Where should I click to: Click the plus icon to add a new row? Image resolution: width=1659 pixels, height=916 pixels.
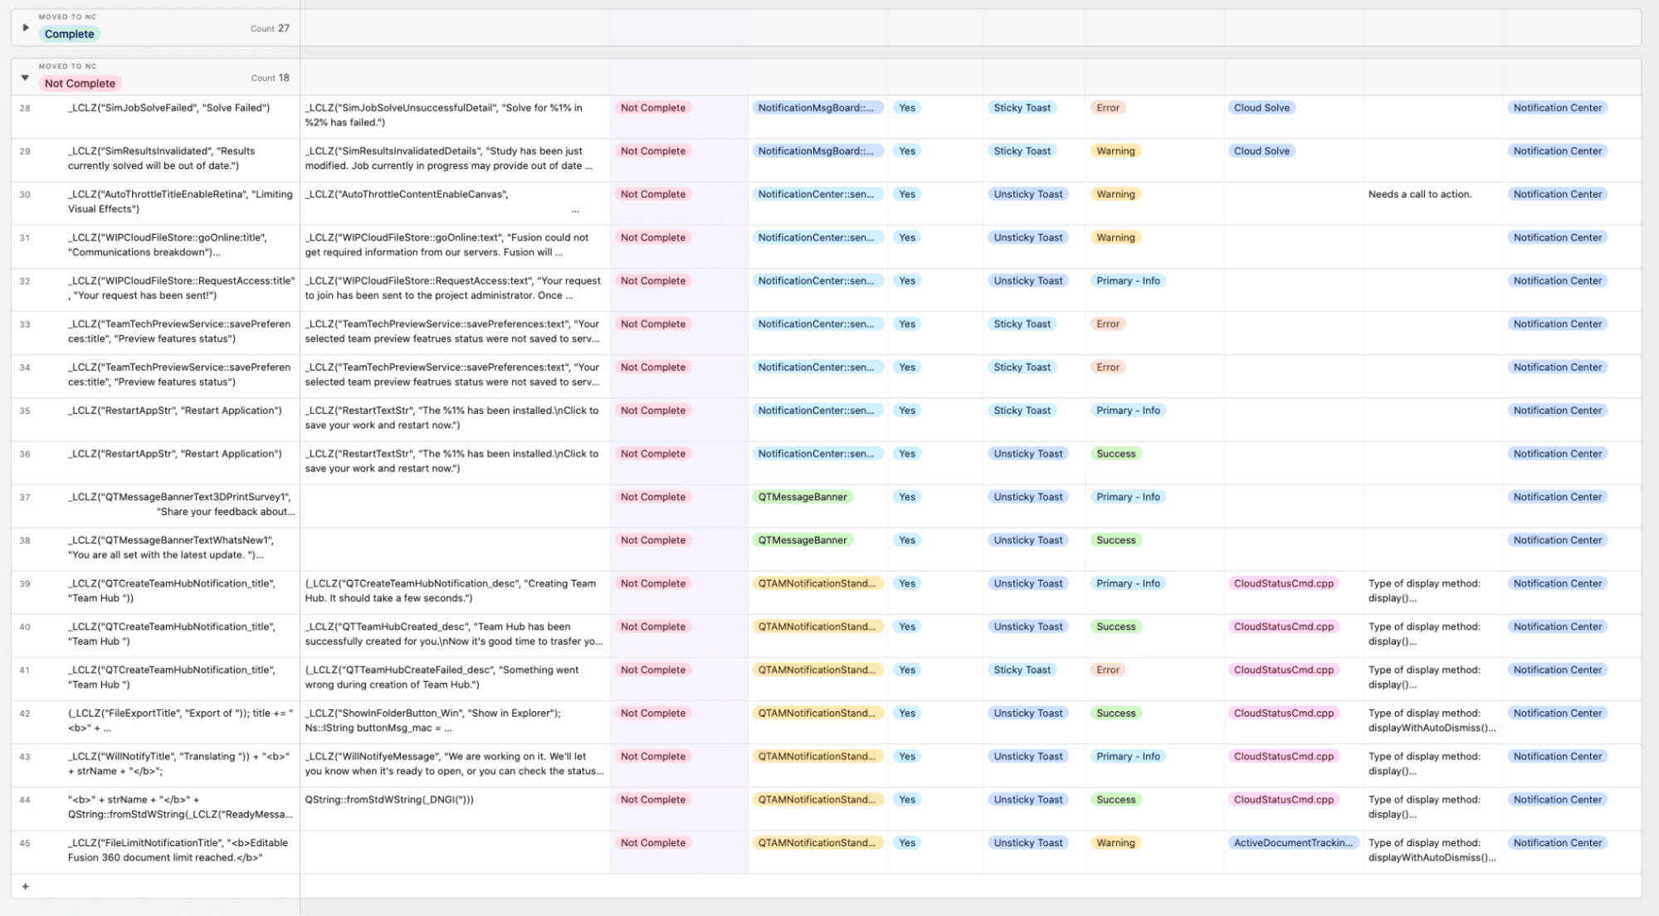pyautogui.click(x=25, y=885)
